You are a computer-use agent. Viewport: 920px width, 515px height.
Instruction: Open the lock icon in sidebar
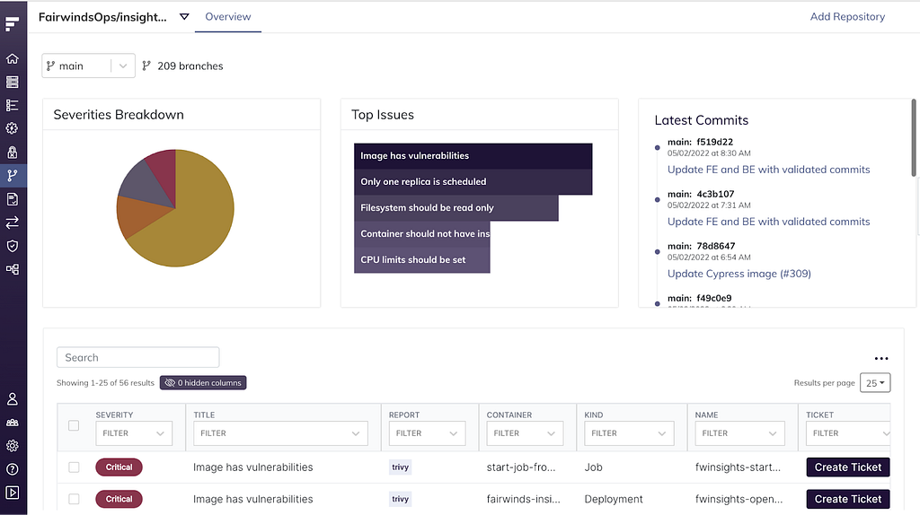[13, 153]
